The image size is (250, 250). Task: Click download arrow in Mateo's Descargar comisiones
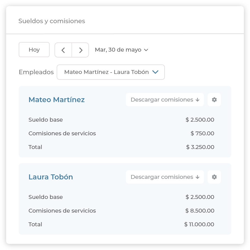click(198, 100)
